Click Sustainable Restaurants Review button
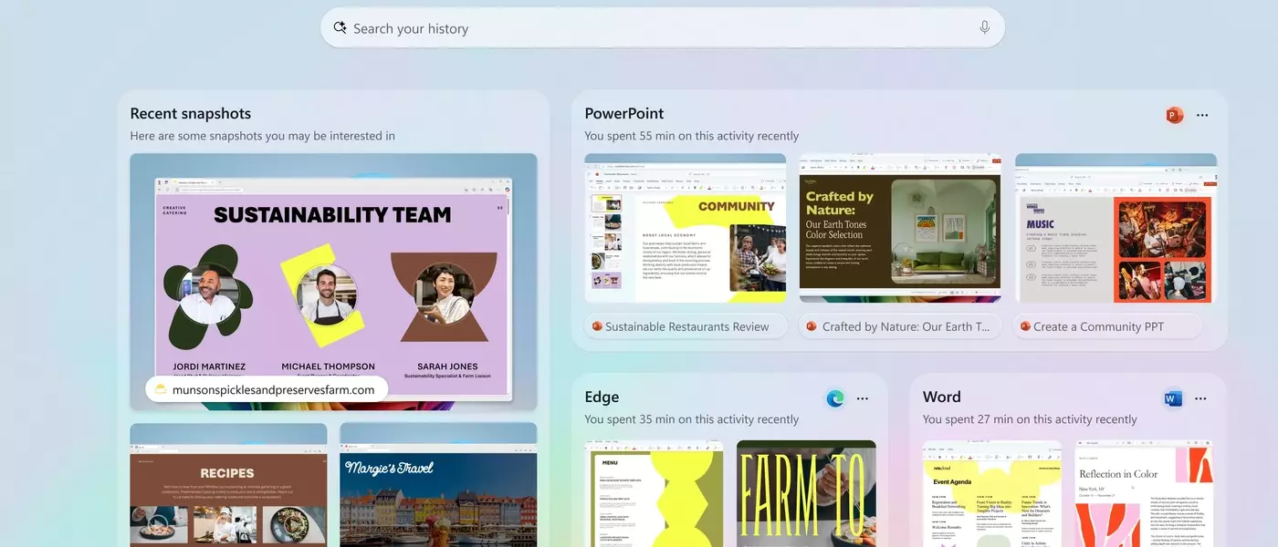1278x547 pixels. [x=686, y=326]
